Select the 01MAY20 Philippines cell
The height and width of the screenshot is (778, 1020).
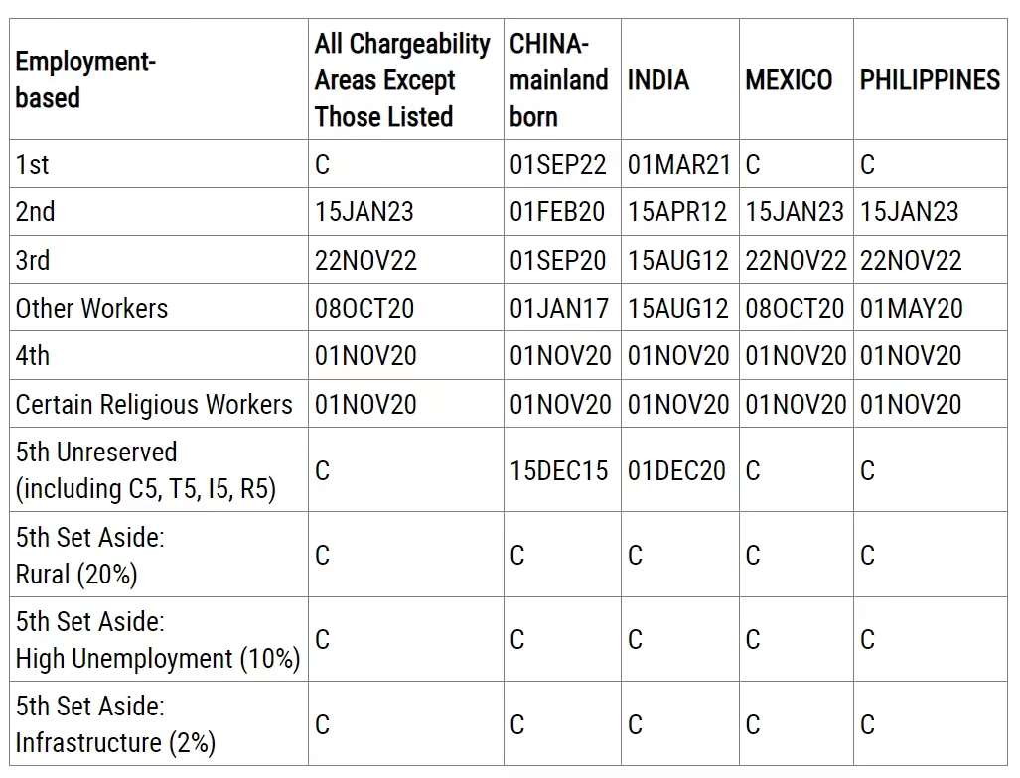click(912, 308)
